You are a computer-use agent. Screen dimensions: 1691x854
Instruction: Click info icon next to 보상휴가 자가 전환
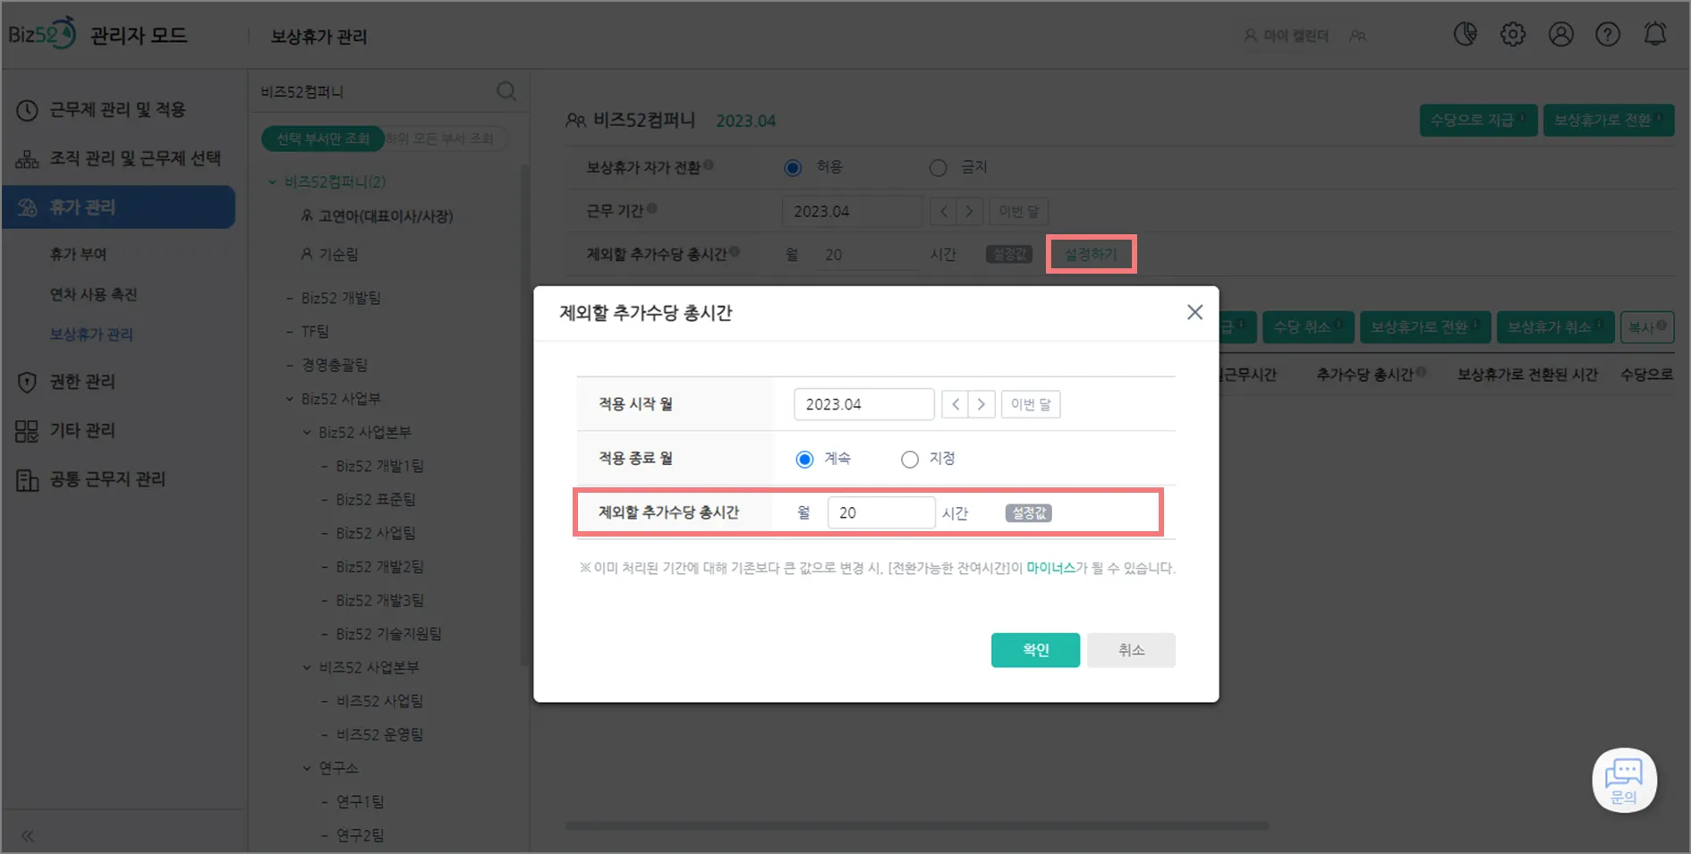[709, 165]
